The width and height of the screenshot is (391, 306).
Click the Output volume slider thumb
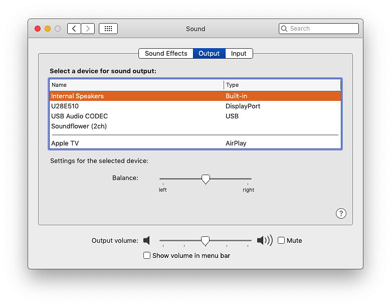(x=205, y=241)
